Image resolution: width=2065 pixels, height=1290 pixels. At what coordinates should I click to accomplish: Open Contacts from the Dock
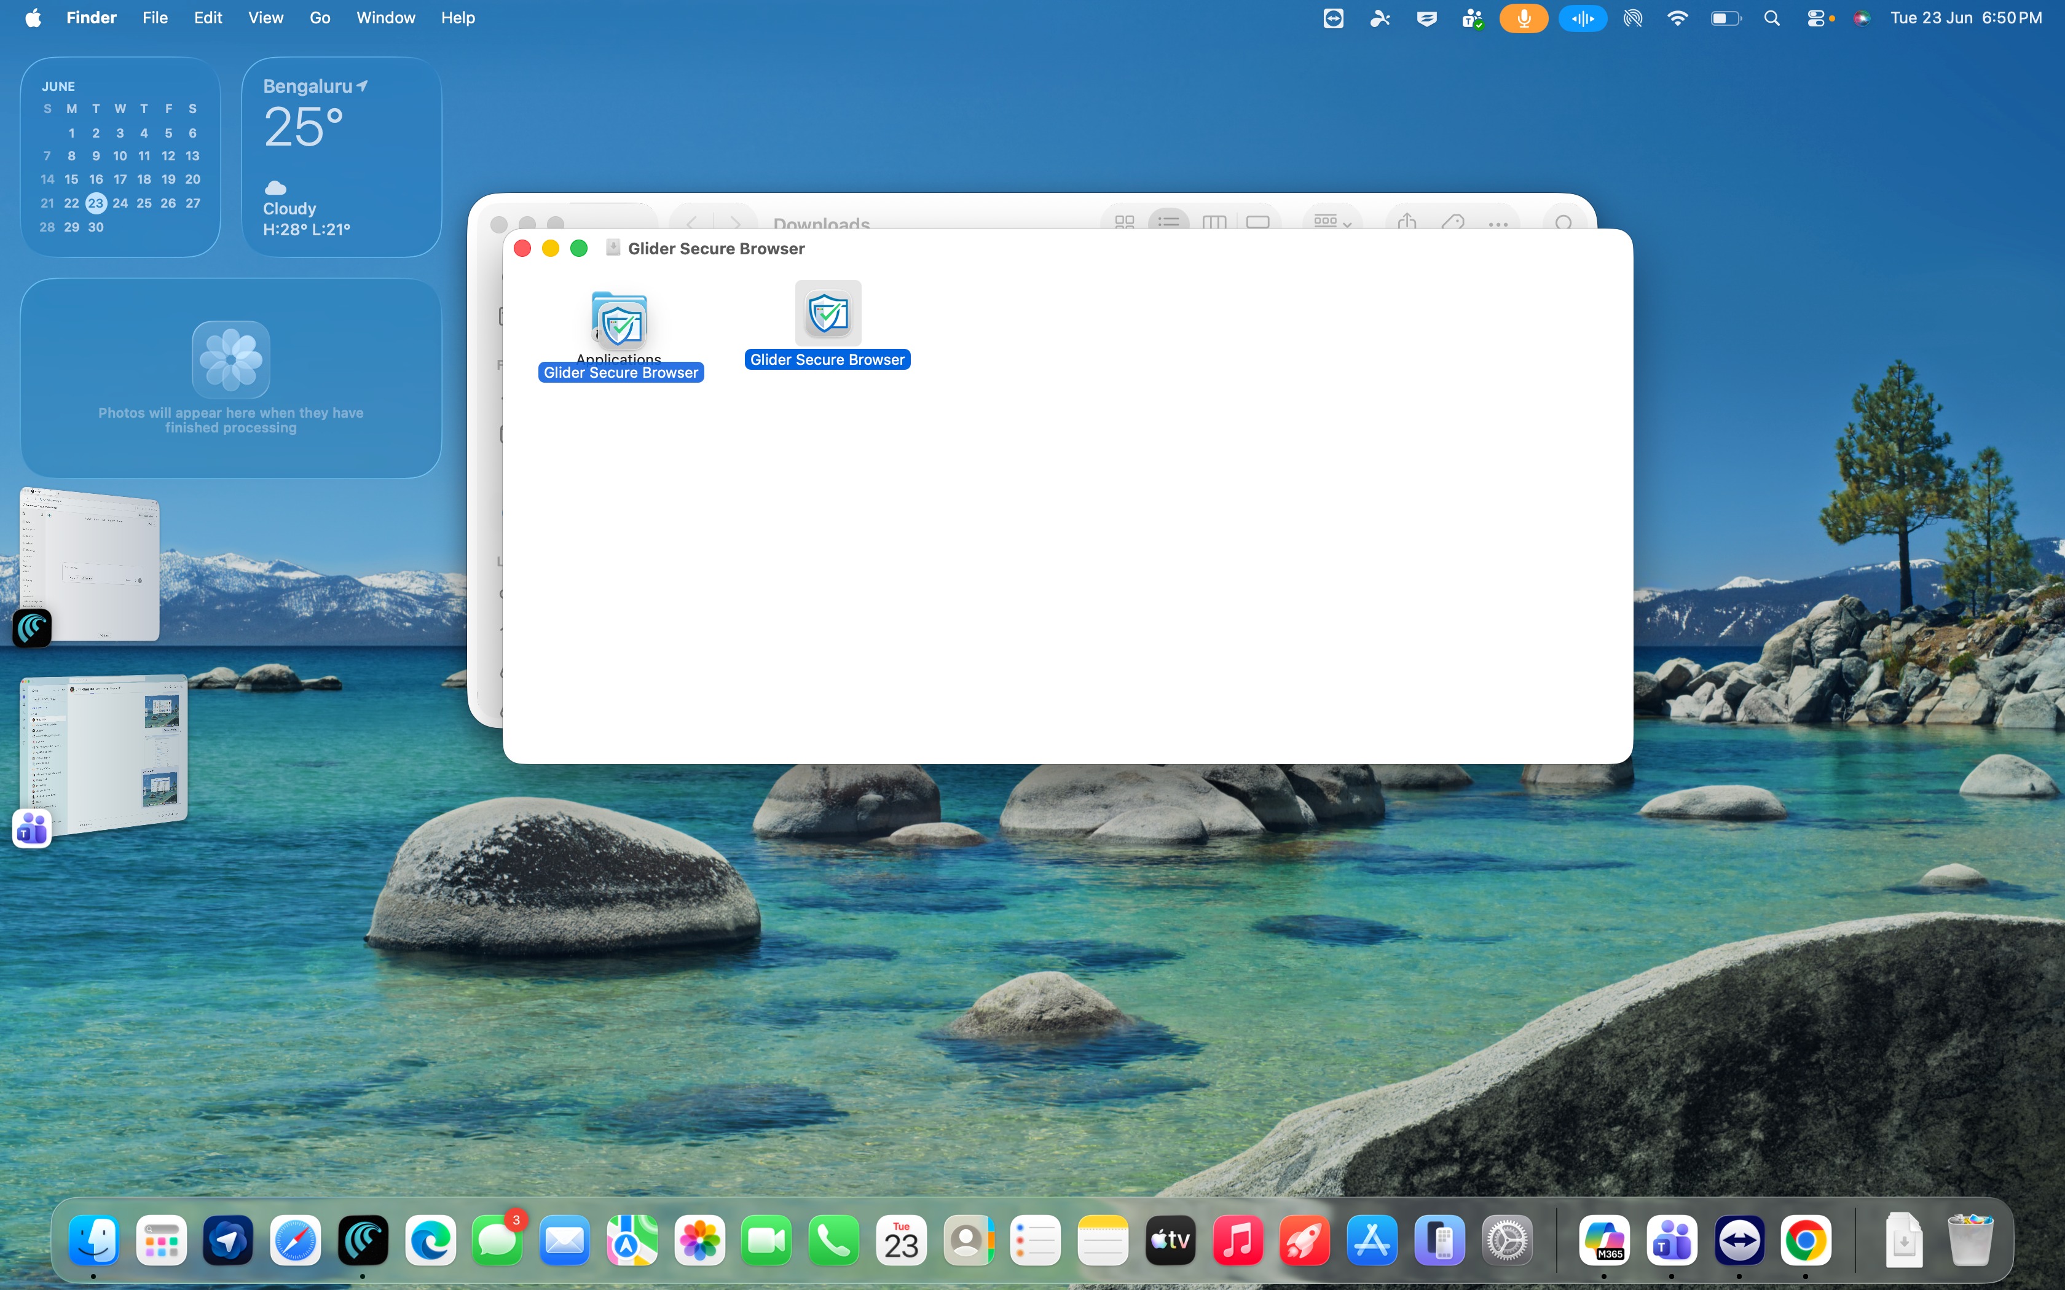tap(969, 1240)
